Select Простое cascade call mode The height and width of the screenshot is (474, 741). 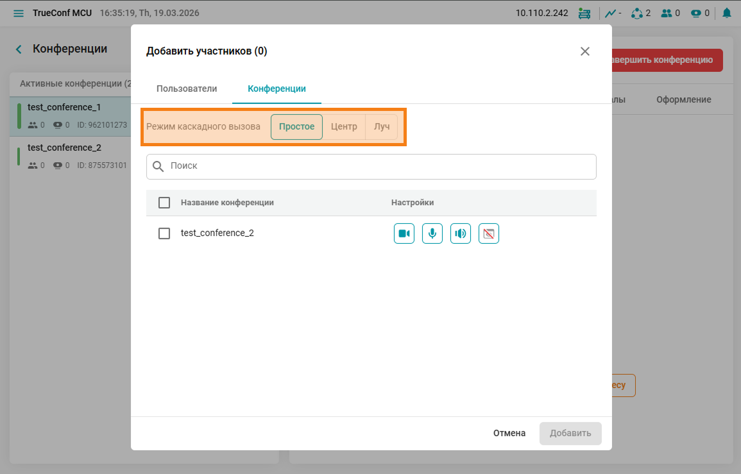click(x=296, y=127)
